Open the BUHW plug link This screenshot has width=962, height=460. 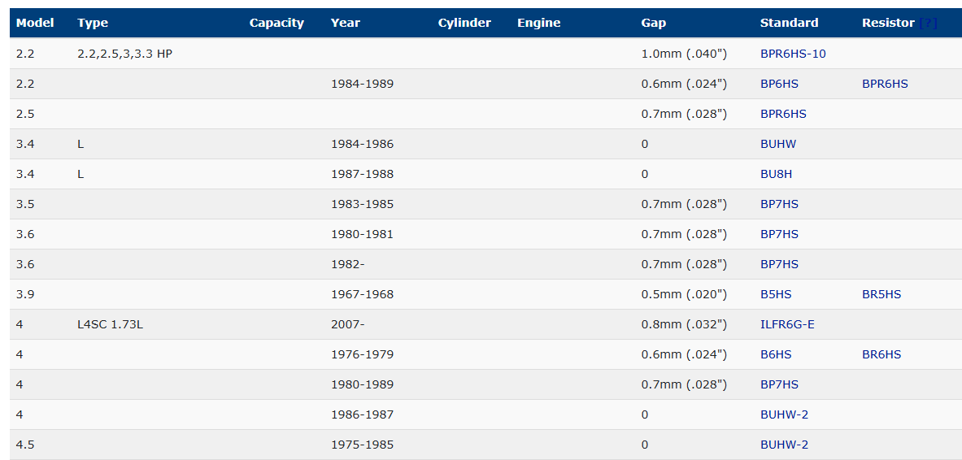point(777,144)
